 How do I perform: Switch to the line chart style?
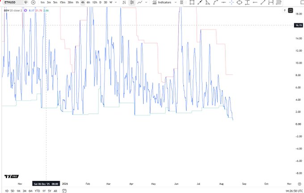coord(140,2)
